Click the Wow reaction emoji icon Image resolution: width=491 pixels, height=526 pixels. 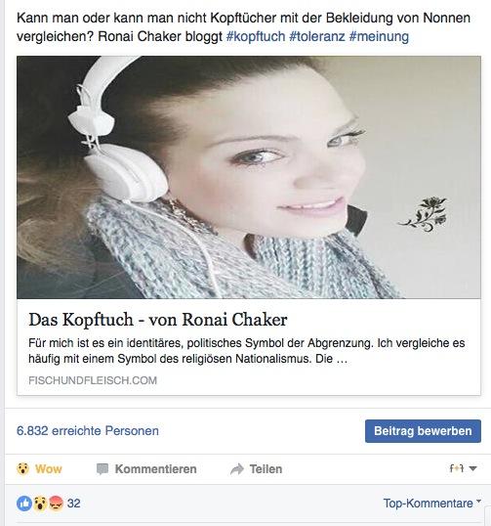[x=22, y=468]
